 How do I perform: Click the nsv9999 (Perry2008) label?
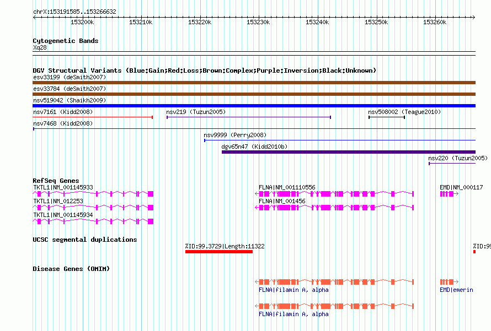235,135
